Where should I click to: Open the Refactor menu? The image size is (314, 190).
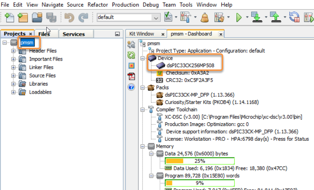pos(98,5)
